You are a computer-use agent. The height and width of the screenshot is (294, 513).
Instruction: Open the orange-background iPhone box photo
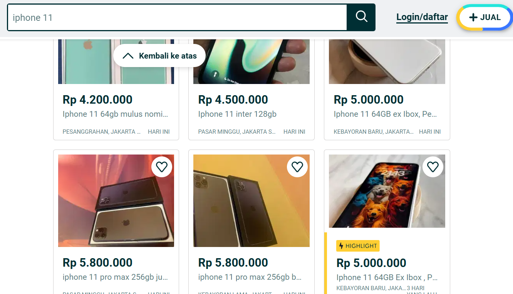(251, 200)
